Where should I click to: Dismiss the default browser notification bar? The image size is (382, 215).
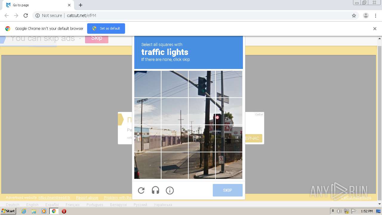(x=375, y=29)
